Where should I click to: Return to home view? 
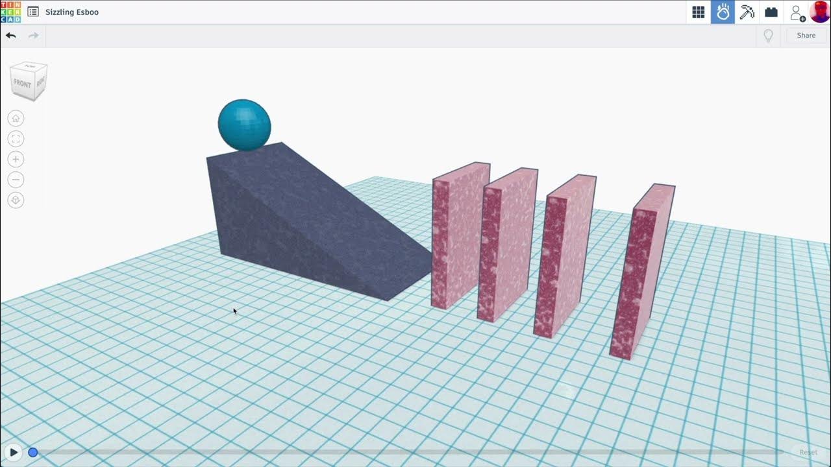(x=16, y=118)
